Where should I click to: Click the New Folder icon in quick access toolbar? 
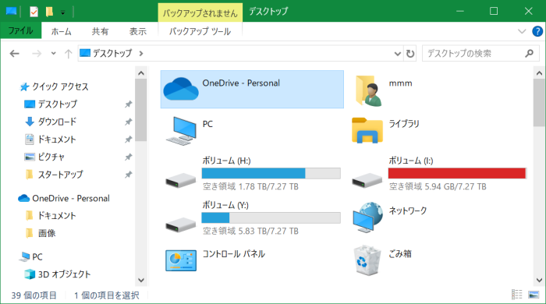(49, 12)
